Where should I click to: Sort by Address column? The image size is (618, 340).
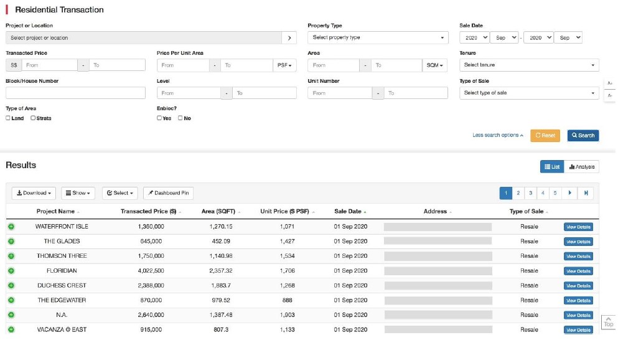[438, 212]
